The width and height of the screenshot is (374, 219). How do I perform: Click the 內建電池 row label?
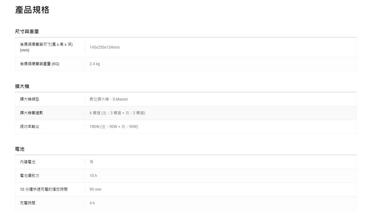click(28, 162)
